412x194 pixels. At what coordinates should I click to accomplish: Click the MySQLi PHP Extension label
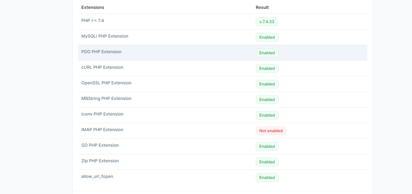point(105,36)
